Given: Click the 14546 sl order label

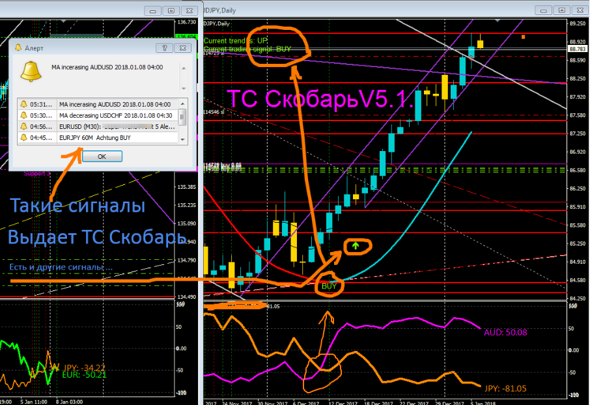Looking at the screenshot, I should (x=214, y=112).
